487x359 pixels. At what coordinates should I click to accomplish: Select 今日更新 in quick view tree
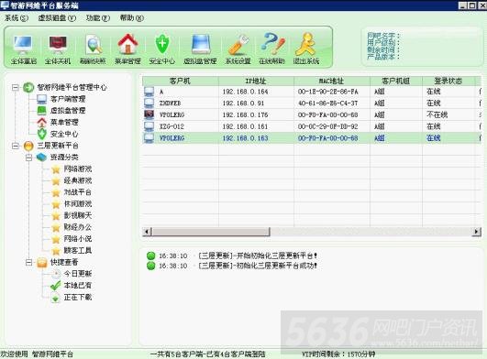click(78, 274)
